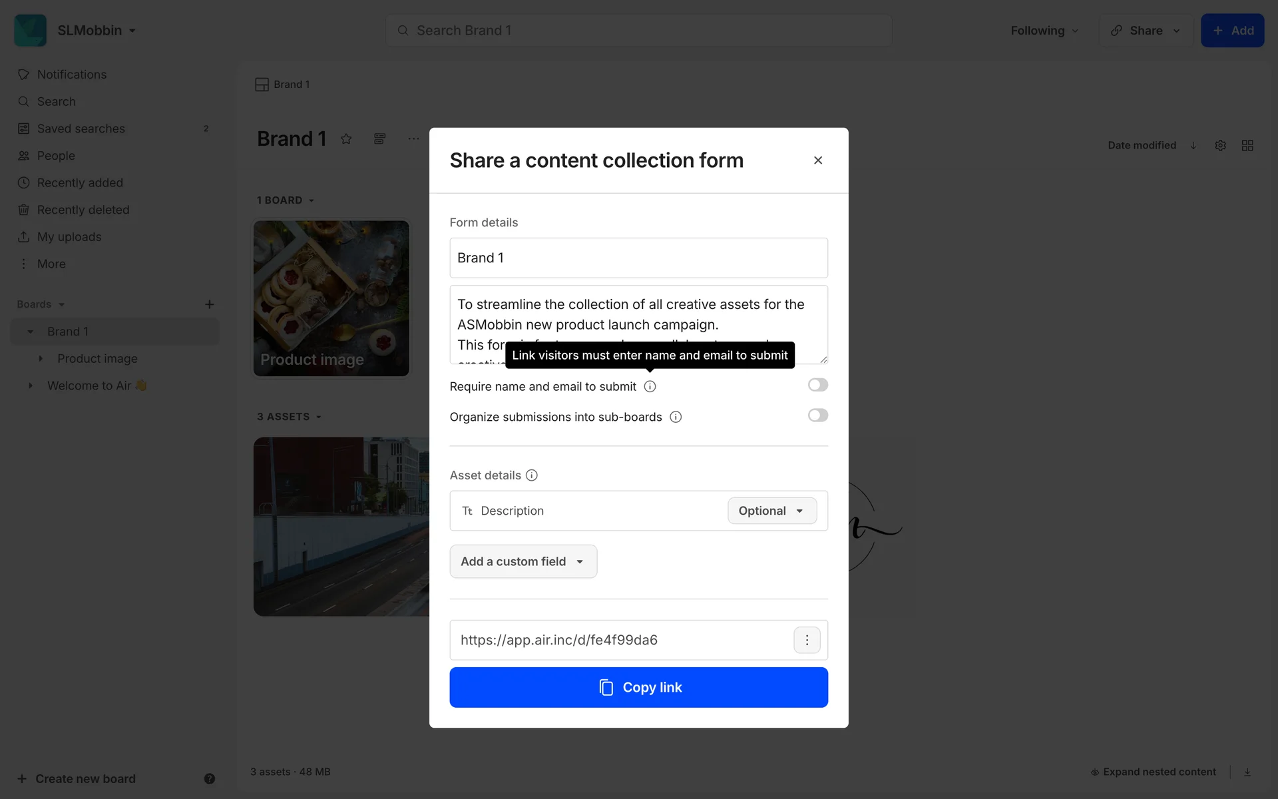
Task: Go to Saved searches in sidebar
Action: click(81, 129)
